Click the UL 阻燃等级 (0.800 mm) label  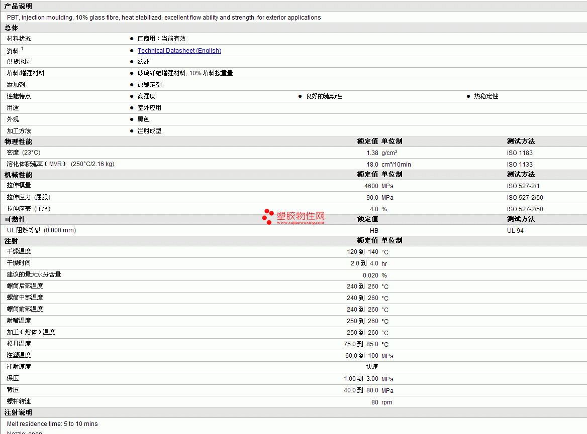(41, 230)
